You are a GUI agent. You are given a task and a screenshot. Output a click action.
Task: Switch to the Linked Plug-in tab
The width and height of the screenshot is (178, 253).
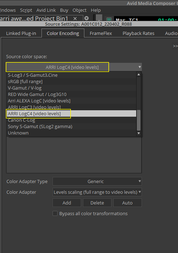[21, 34]
